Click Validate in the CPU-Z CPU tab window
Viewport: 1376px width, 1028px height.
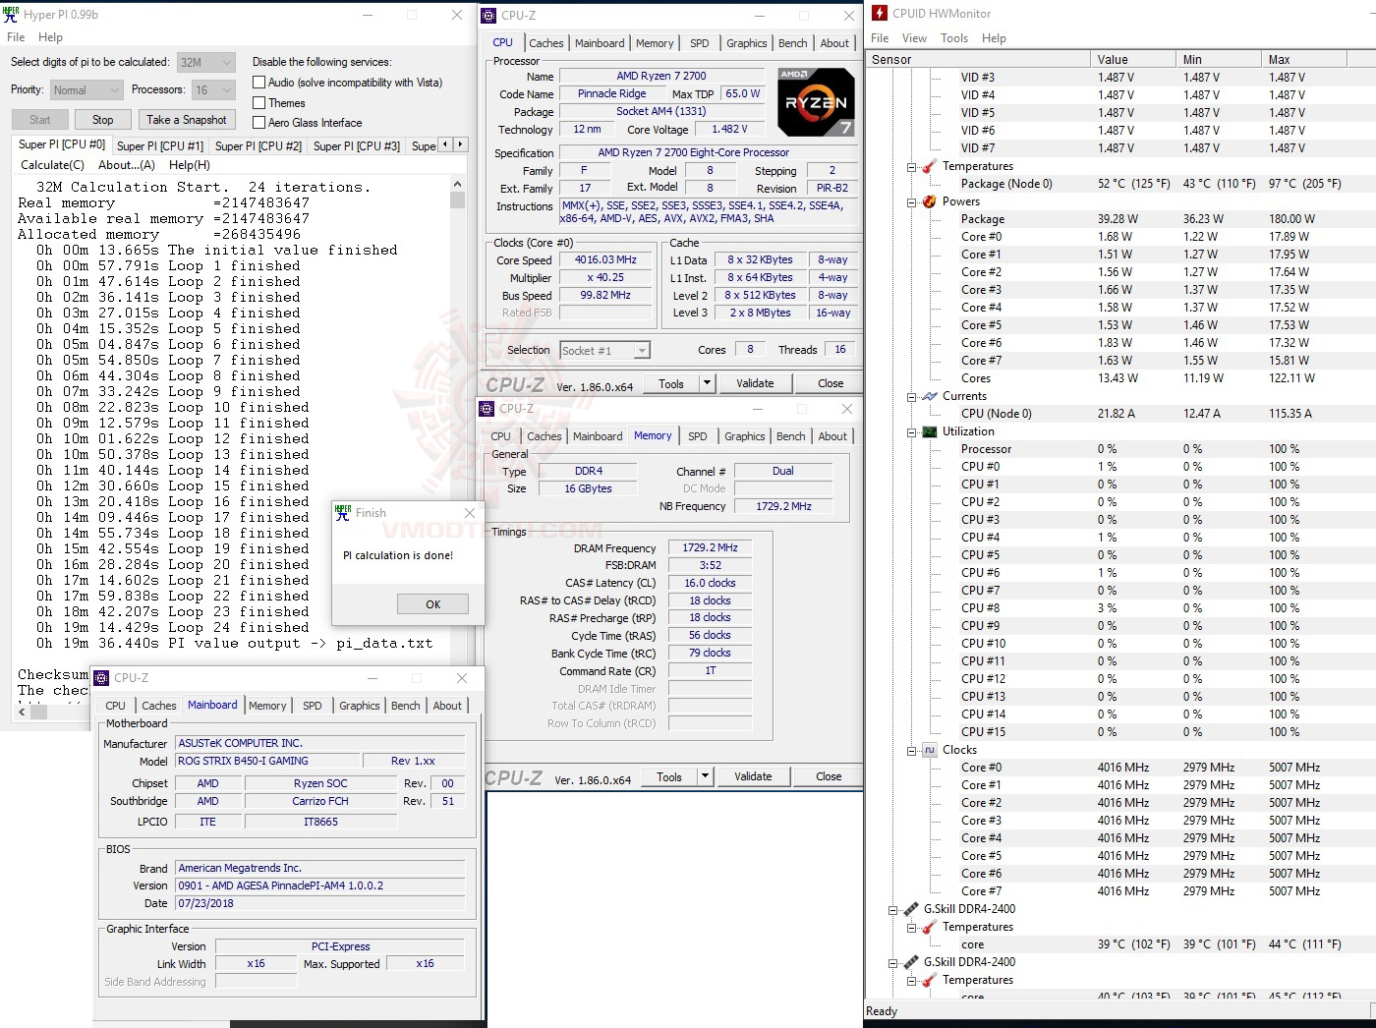(755, 383)
